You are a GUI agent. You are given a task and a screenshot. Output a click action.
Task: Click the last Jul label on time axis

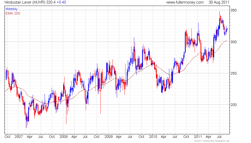pyautogui.click(x=219, y=137)
